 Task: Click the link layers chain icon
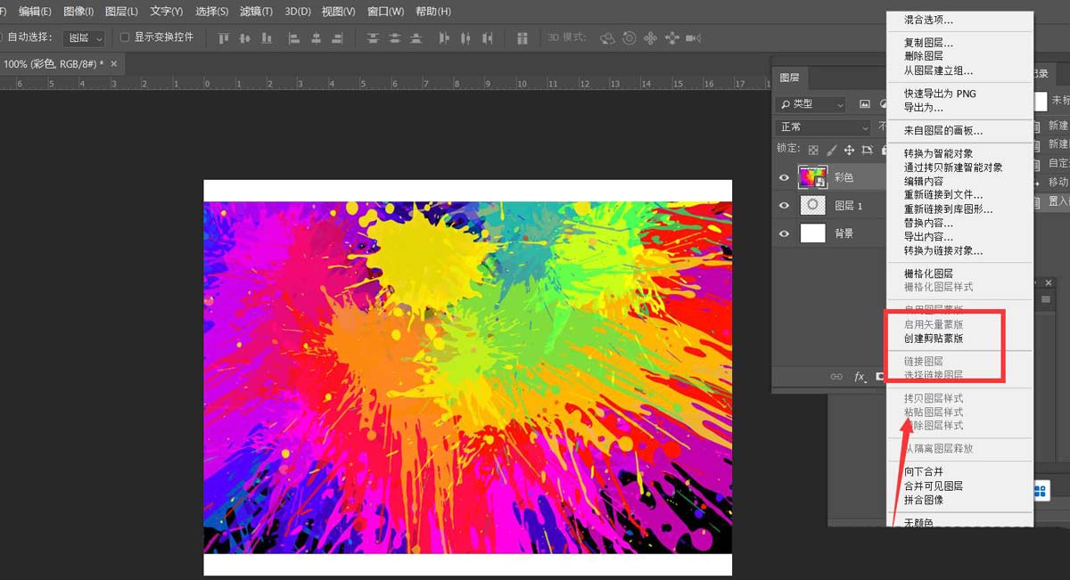click(836, 377)
